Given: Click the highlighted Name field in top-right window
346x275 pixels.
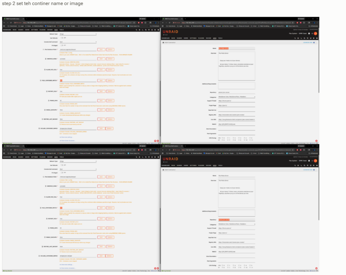Looking at the screenshot, I should (237, 48).
